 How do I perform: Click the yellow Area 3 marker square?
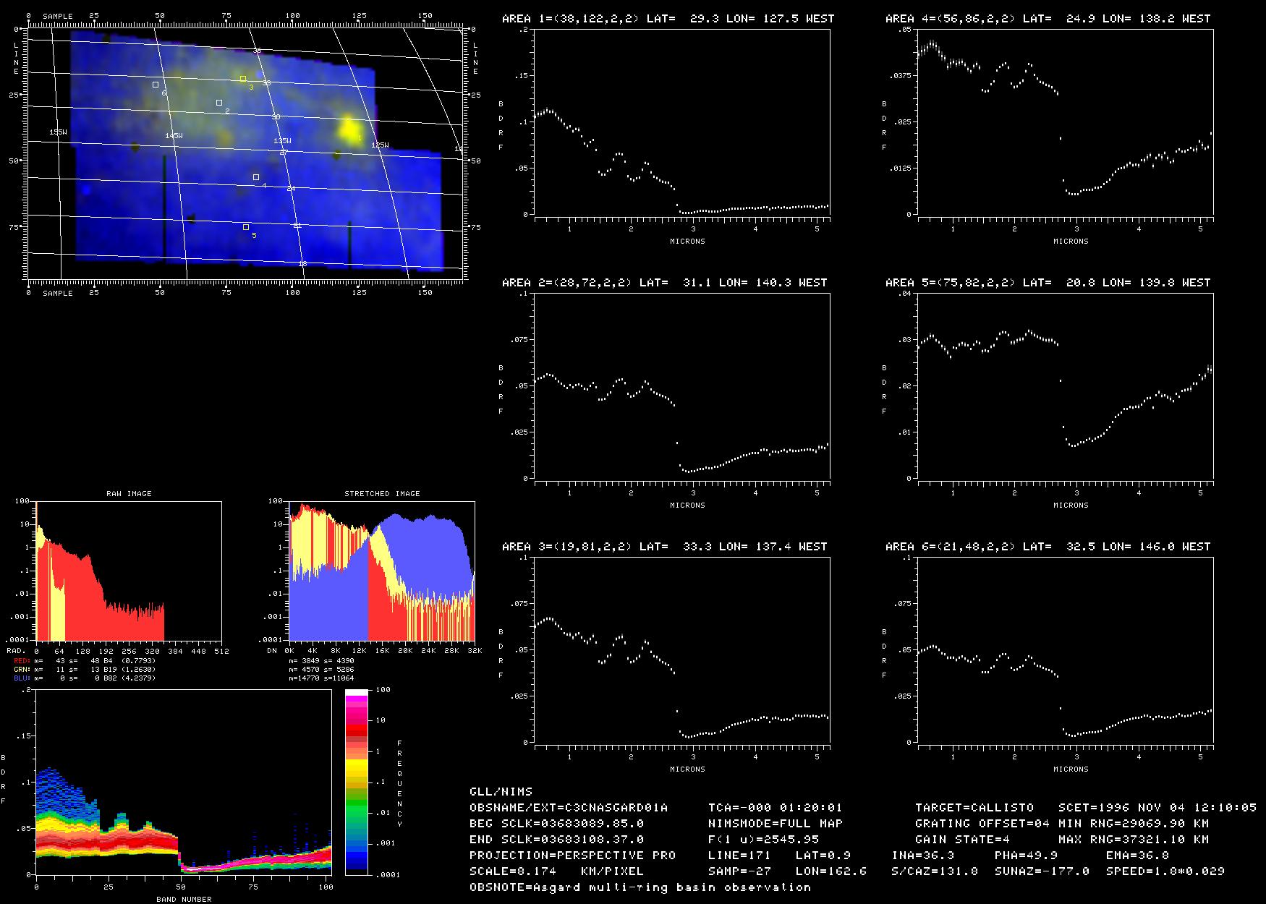tap(243, 78)
